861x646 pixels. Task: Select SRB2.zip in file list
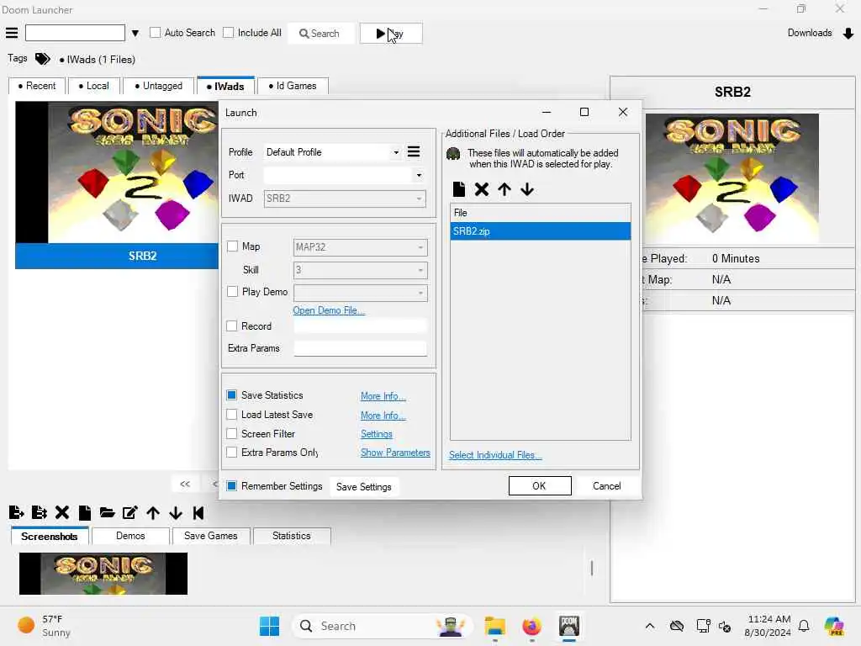[x=541, y=231]
